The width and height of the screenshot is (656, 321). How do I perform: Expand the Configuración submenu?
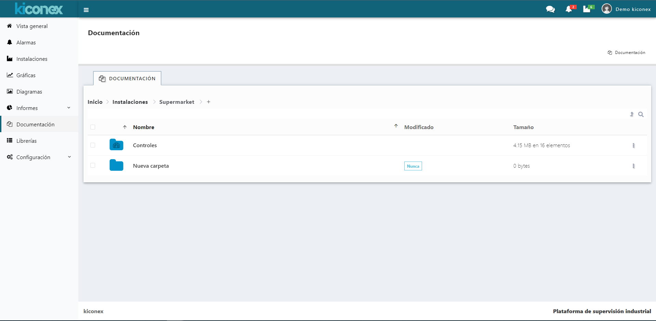pos(69,157)
